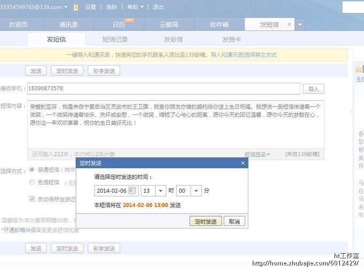Image resolution: width=364 pixels, height=267 pixels.
Task: Click the [来自139邮箱] signature text
Action: pos(302,154)
